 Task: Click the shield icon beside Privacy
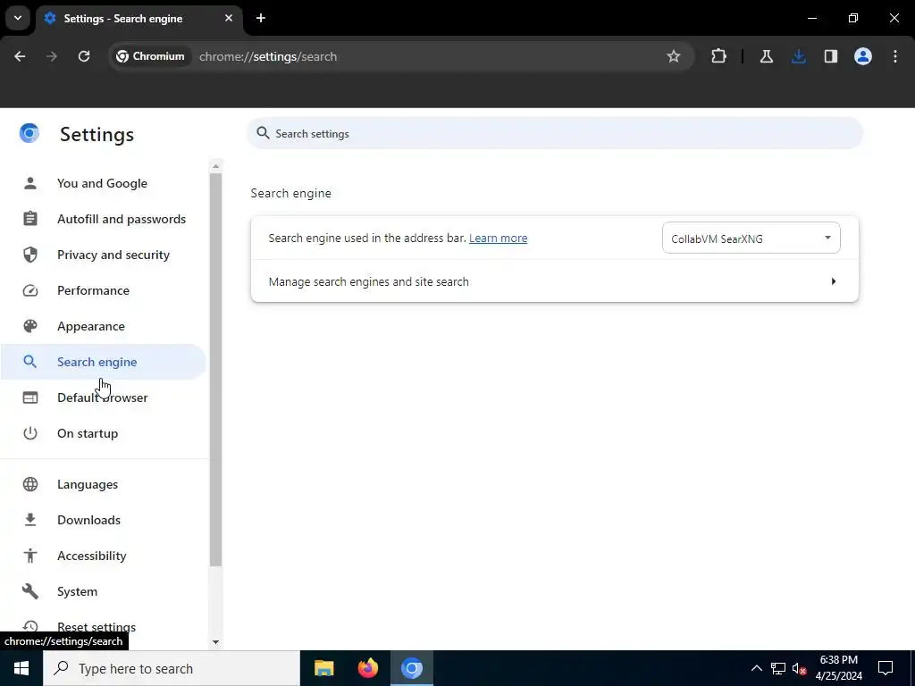tap(30, 255)
